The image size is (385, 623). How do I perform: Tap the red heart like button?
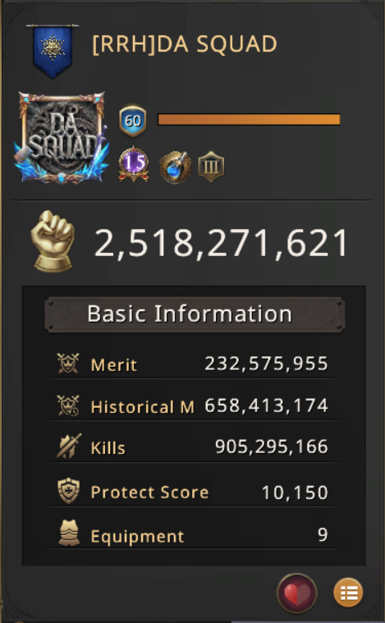click(x=297, y=593)
